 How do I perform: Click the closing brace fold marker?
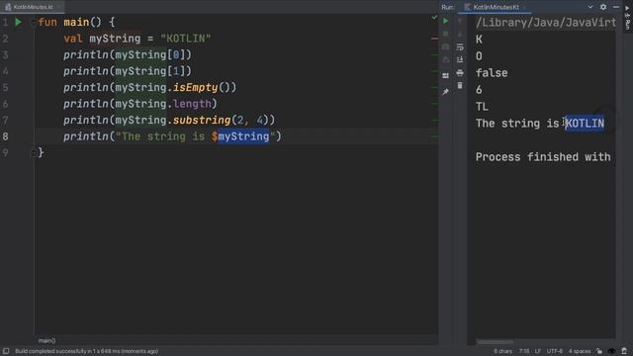pyautogui.click(x=34, y=152)
